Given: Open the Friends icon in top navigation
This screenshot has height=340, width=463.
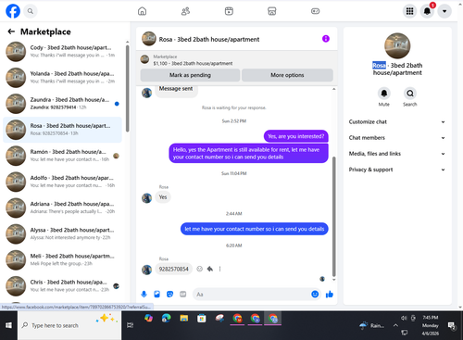Looking at the screenshot, I should coord(185,11).
